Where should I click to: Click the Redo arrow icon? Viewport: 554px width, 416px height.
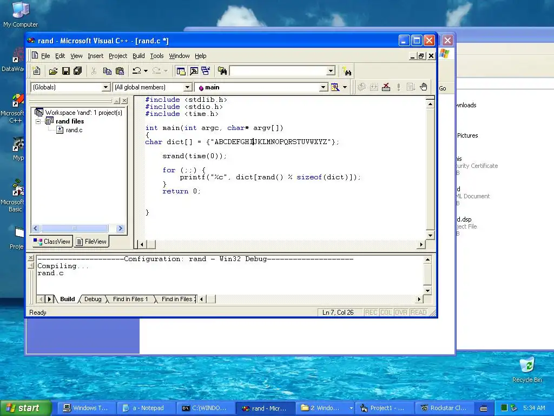156,71
